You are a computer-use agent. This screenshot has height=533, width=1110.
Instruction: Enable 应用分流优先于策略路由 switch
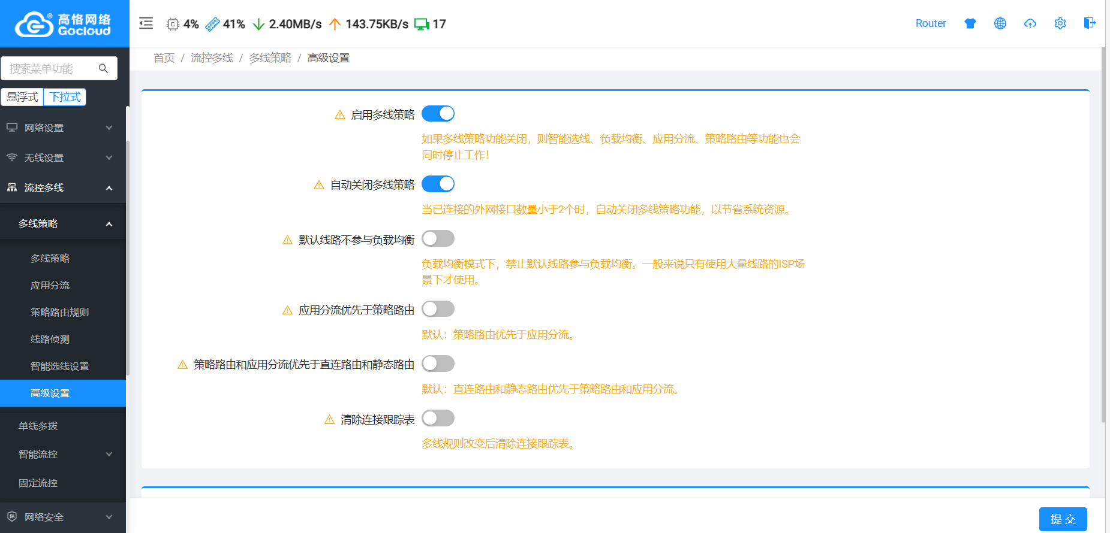pos(438,309)
